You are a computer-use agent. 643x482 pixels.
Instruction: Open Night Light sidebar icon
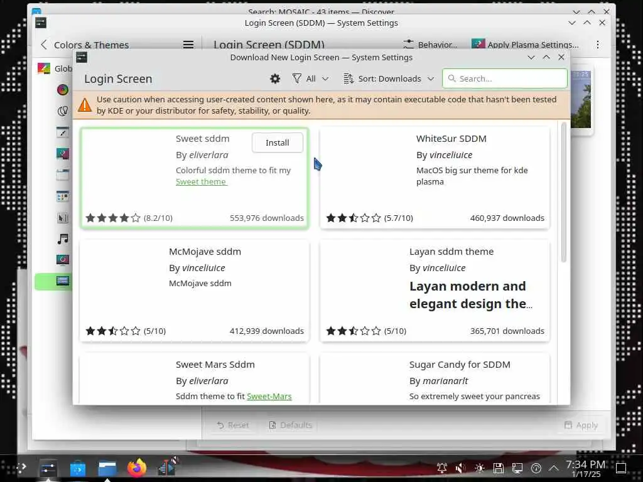point(63,110)
